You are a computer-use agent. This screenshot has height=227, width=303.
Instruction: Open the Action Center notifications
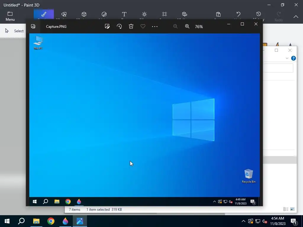(x=294, y=221)
